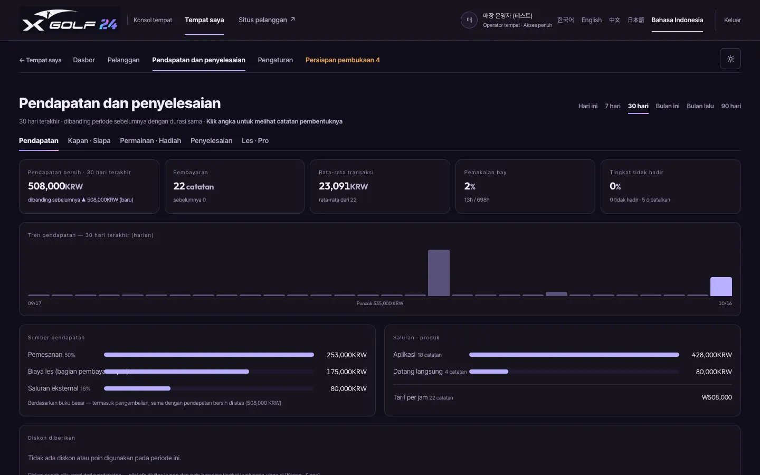Select the Pendapatan sub-tab
This screenshot has width=760, height=475.
(39, 141)
